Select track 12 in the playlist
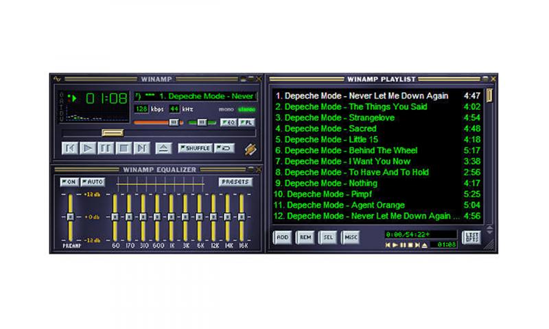The width and height of the screenshot is (549, 329). click(x=378, y=216)
